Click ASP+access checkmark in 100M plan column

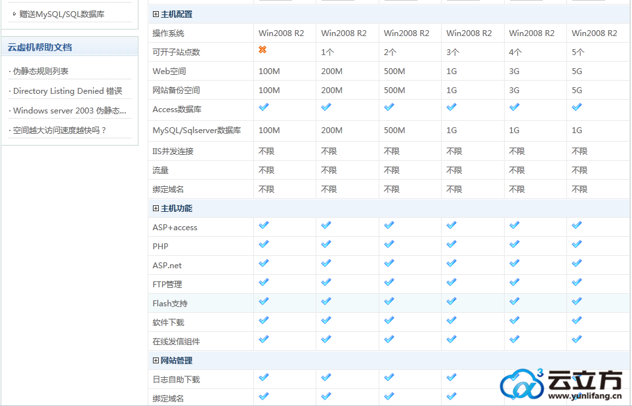coord(264,225)
